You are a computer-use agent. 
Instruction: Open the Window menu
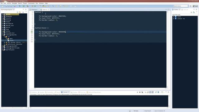(41, 3)
